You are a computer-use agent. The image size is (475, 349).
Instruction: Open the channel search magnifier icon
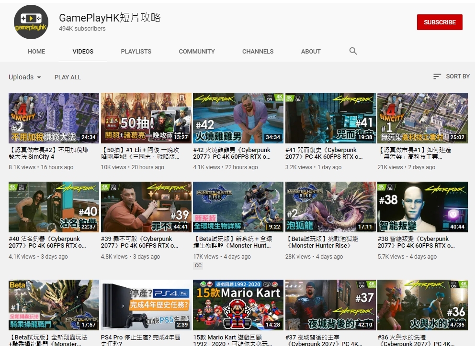pos(353,51)
